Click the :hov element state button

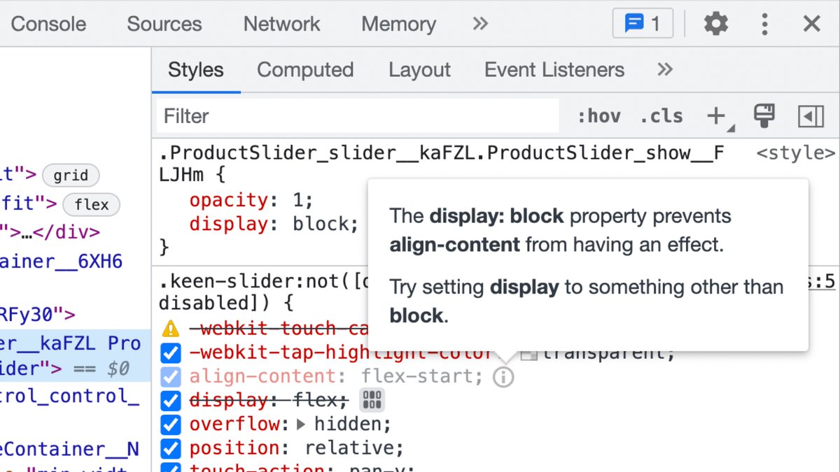pos(598,116)
